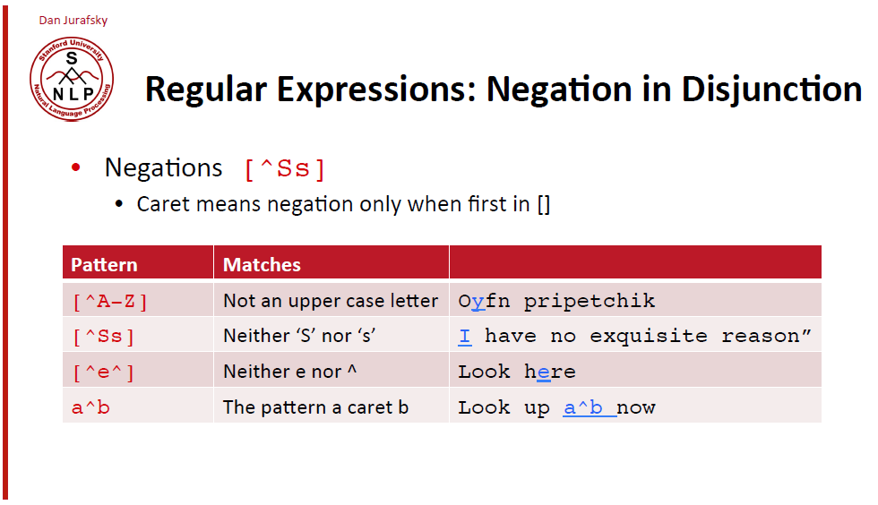
Task: Select the a^b pattern cell
Action: (138, 406)
